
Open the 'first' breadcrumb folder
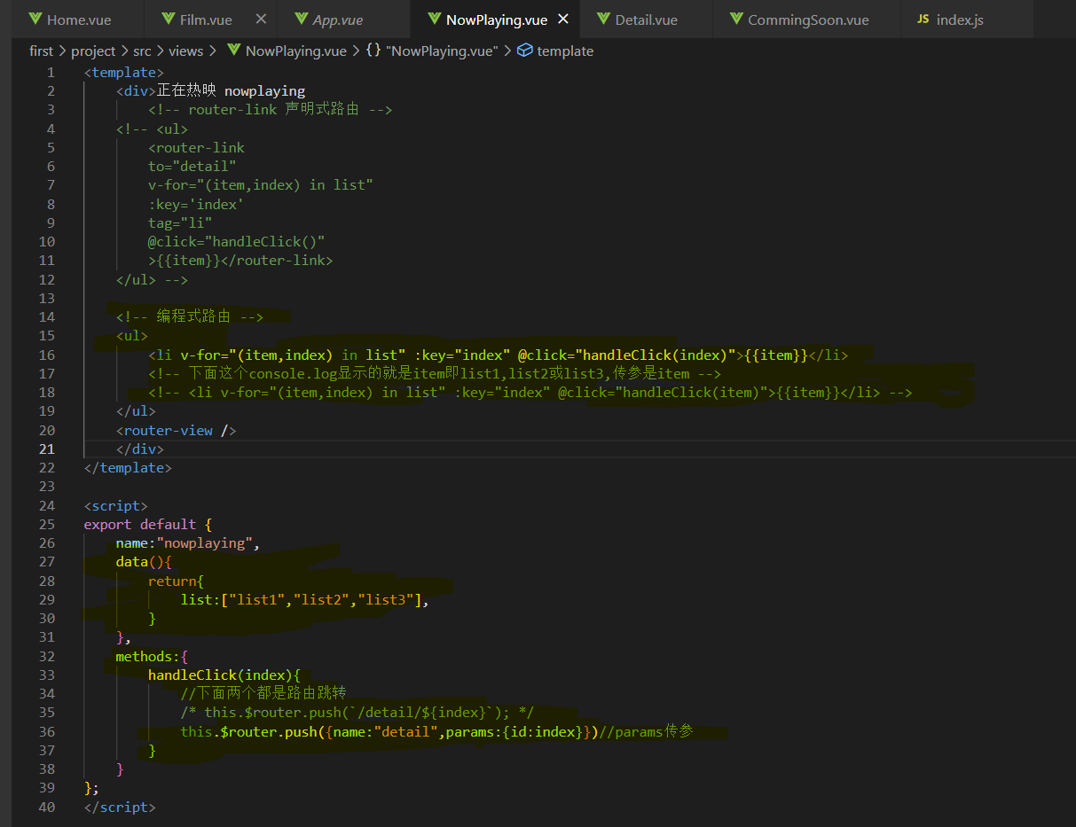[x=41, y=51]
